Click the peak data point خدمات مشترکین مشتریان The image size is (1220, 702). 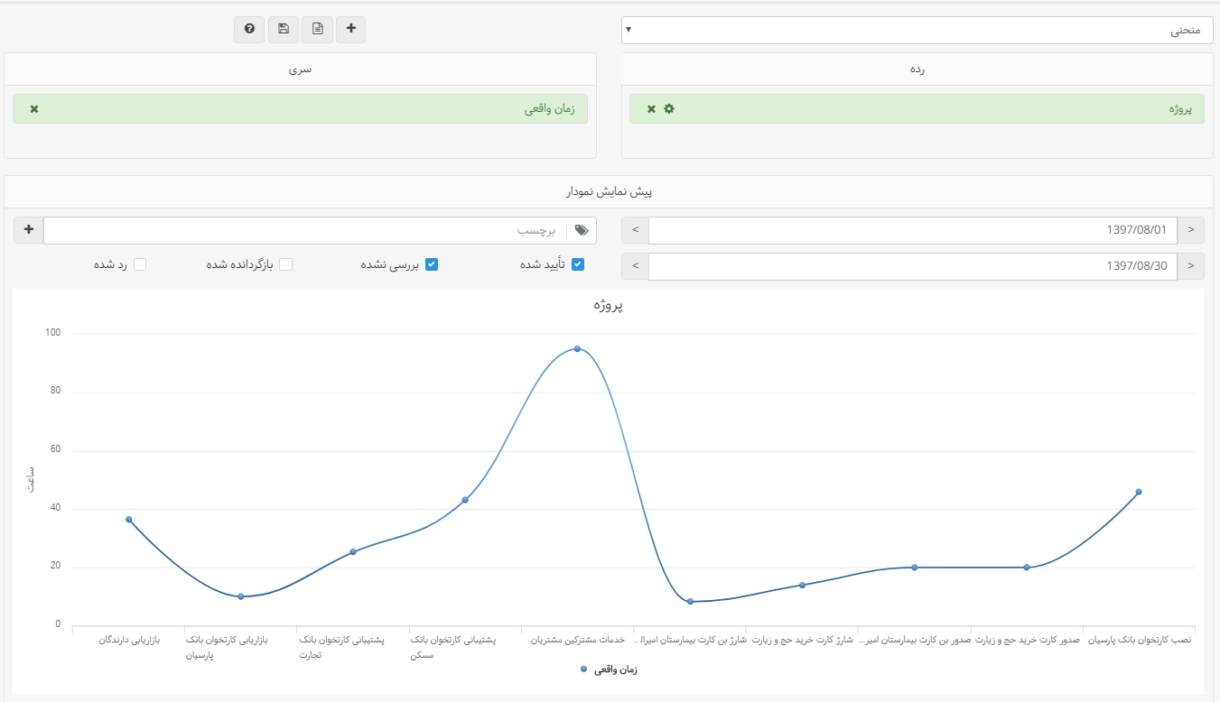tap(577, 349)
